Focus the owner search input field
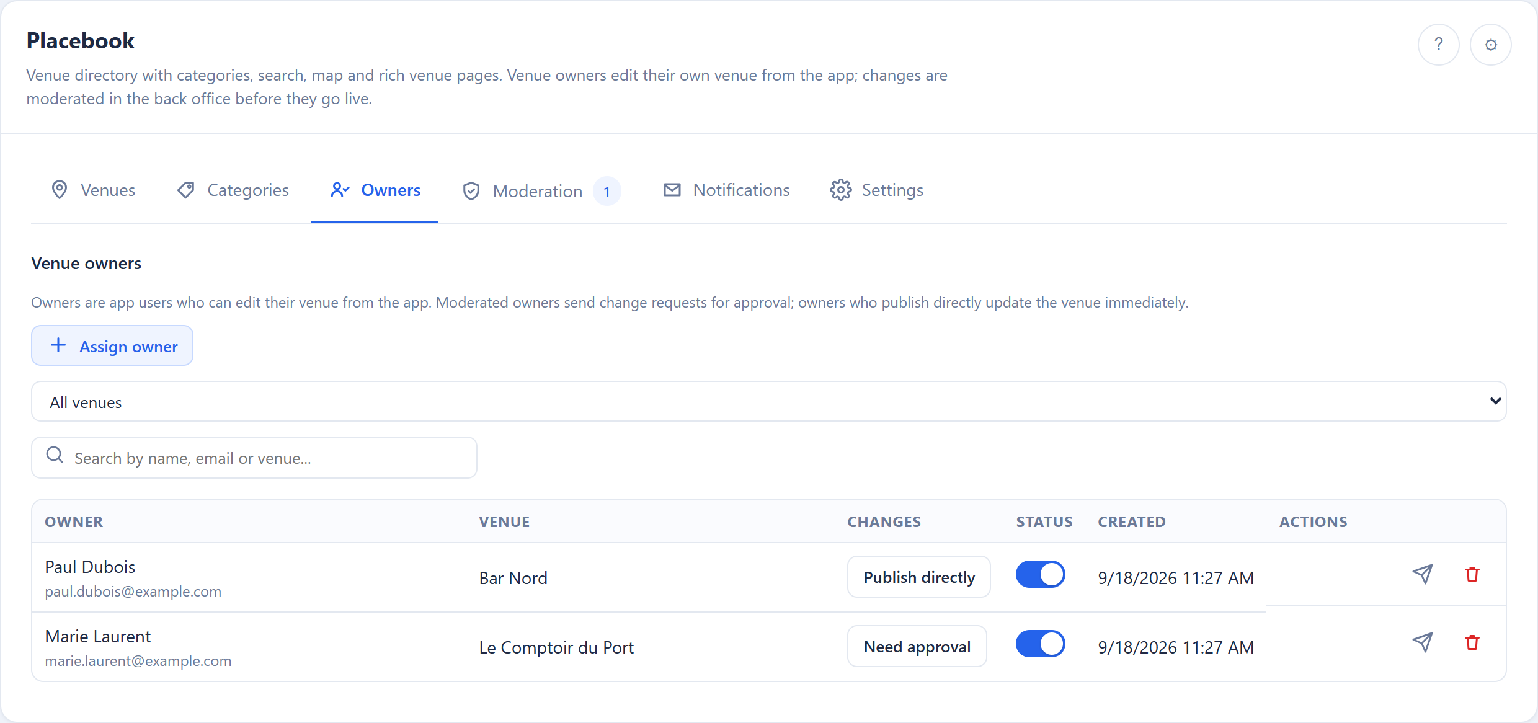This screenshot has width=1538, height=723. pos(254,458)
